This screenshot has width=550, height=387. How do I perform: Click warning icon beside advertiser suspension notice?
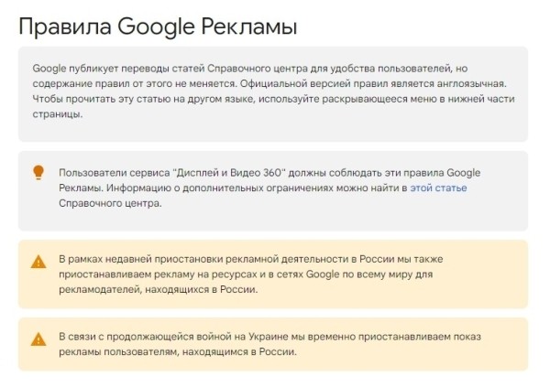pyautogui.click(x=38, y=261)
